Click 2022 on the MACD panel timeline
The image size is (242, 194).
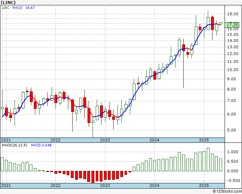[x=56, y=185]
